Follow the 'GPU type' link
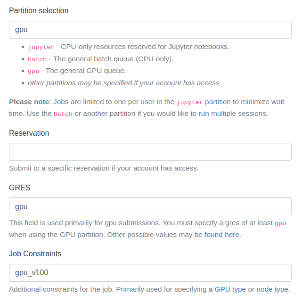This screenshot has height=302, width=302. point(230,289)
